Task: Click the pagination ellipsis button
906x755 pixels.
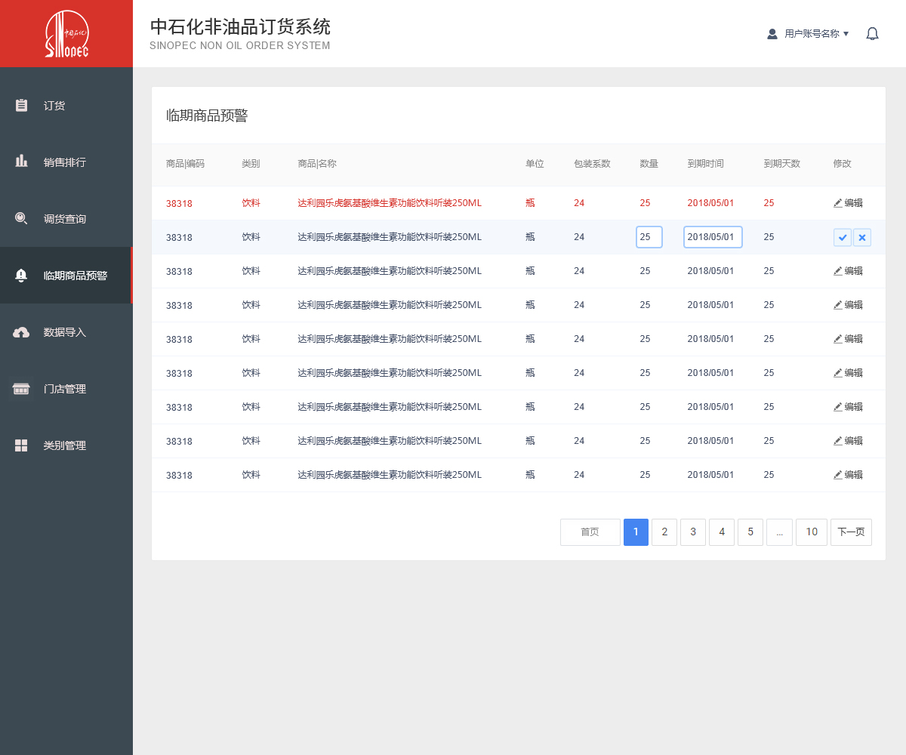Action: pos(779,532)
